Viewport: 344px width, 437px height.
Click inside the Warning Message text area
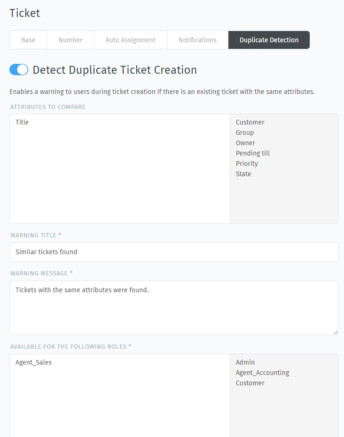tap(174, 305)
